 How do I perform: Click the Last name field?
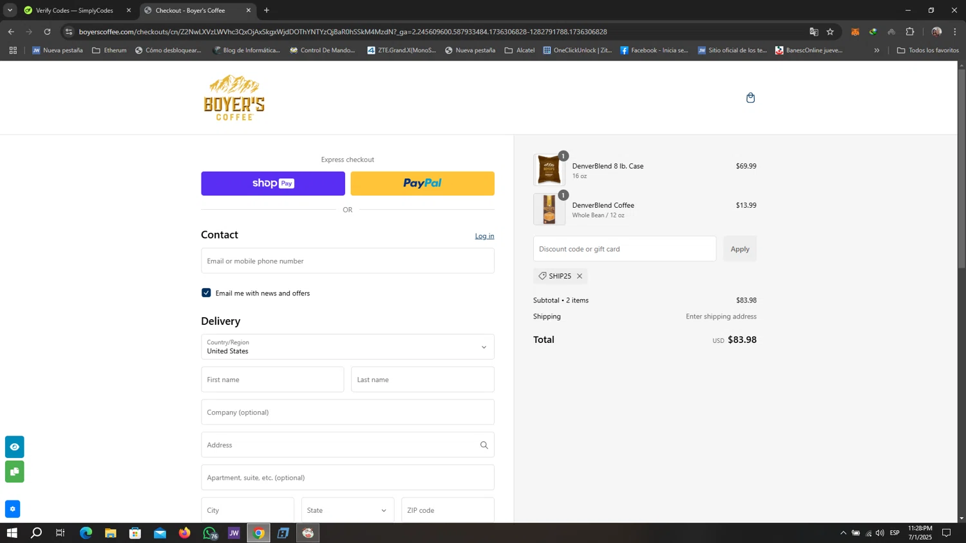422,380
